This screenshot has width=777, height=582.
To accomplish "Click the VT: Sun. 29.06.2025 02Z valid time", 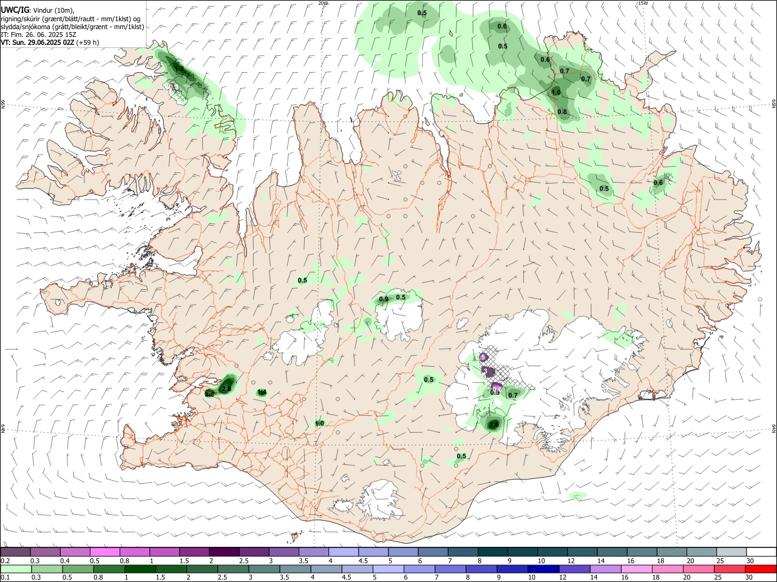I will coord(38,42).
